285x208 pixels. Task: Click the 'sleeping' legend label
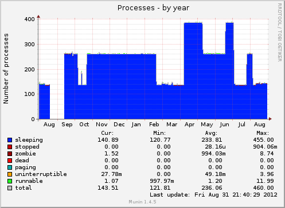(29, 140)
